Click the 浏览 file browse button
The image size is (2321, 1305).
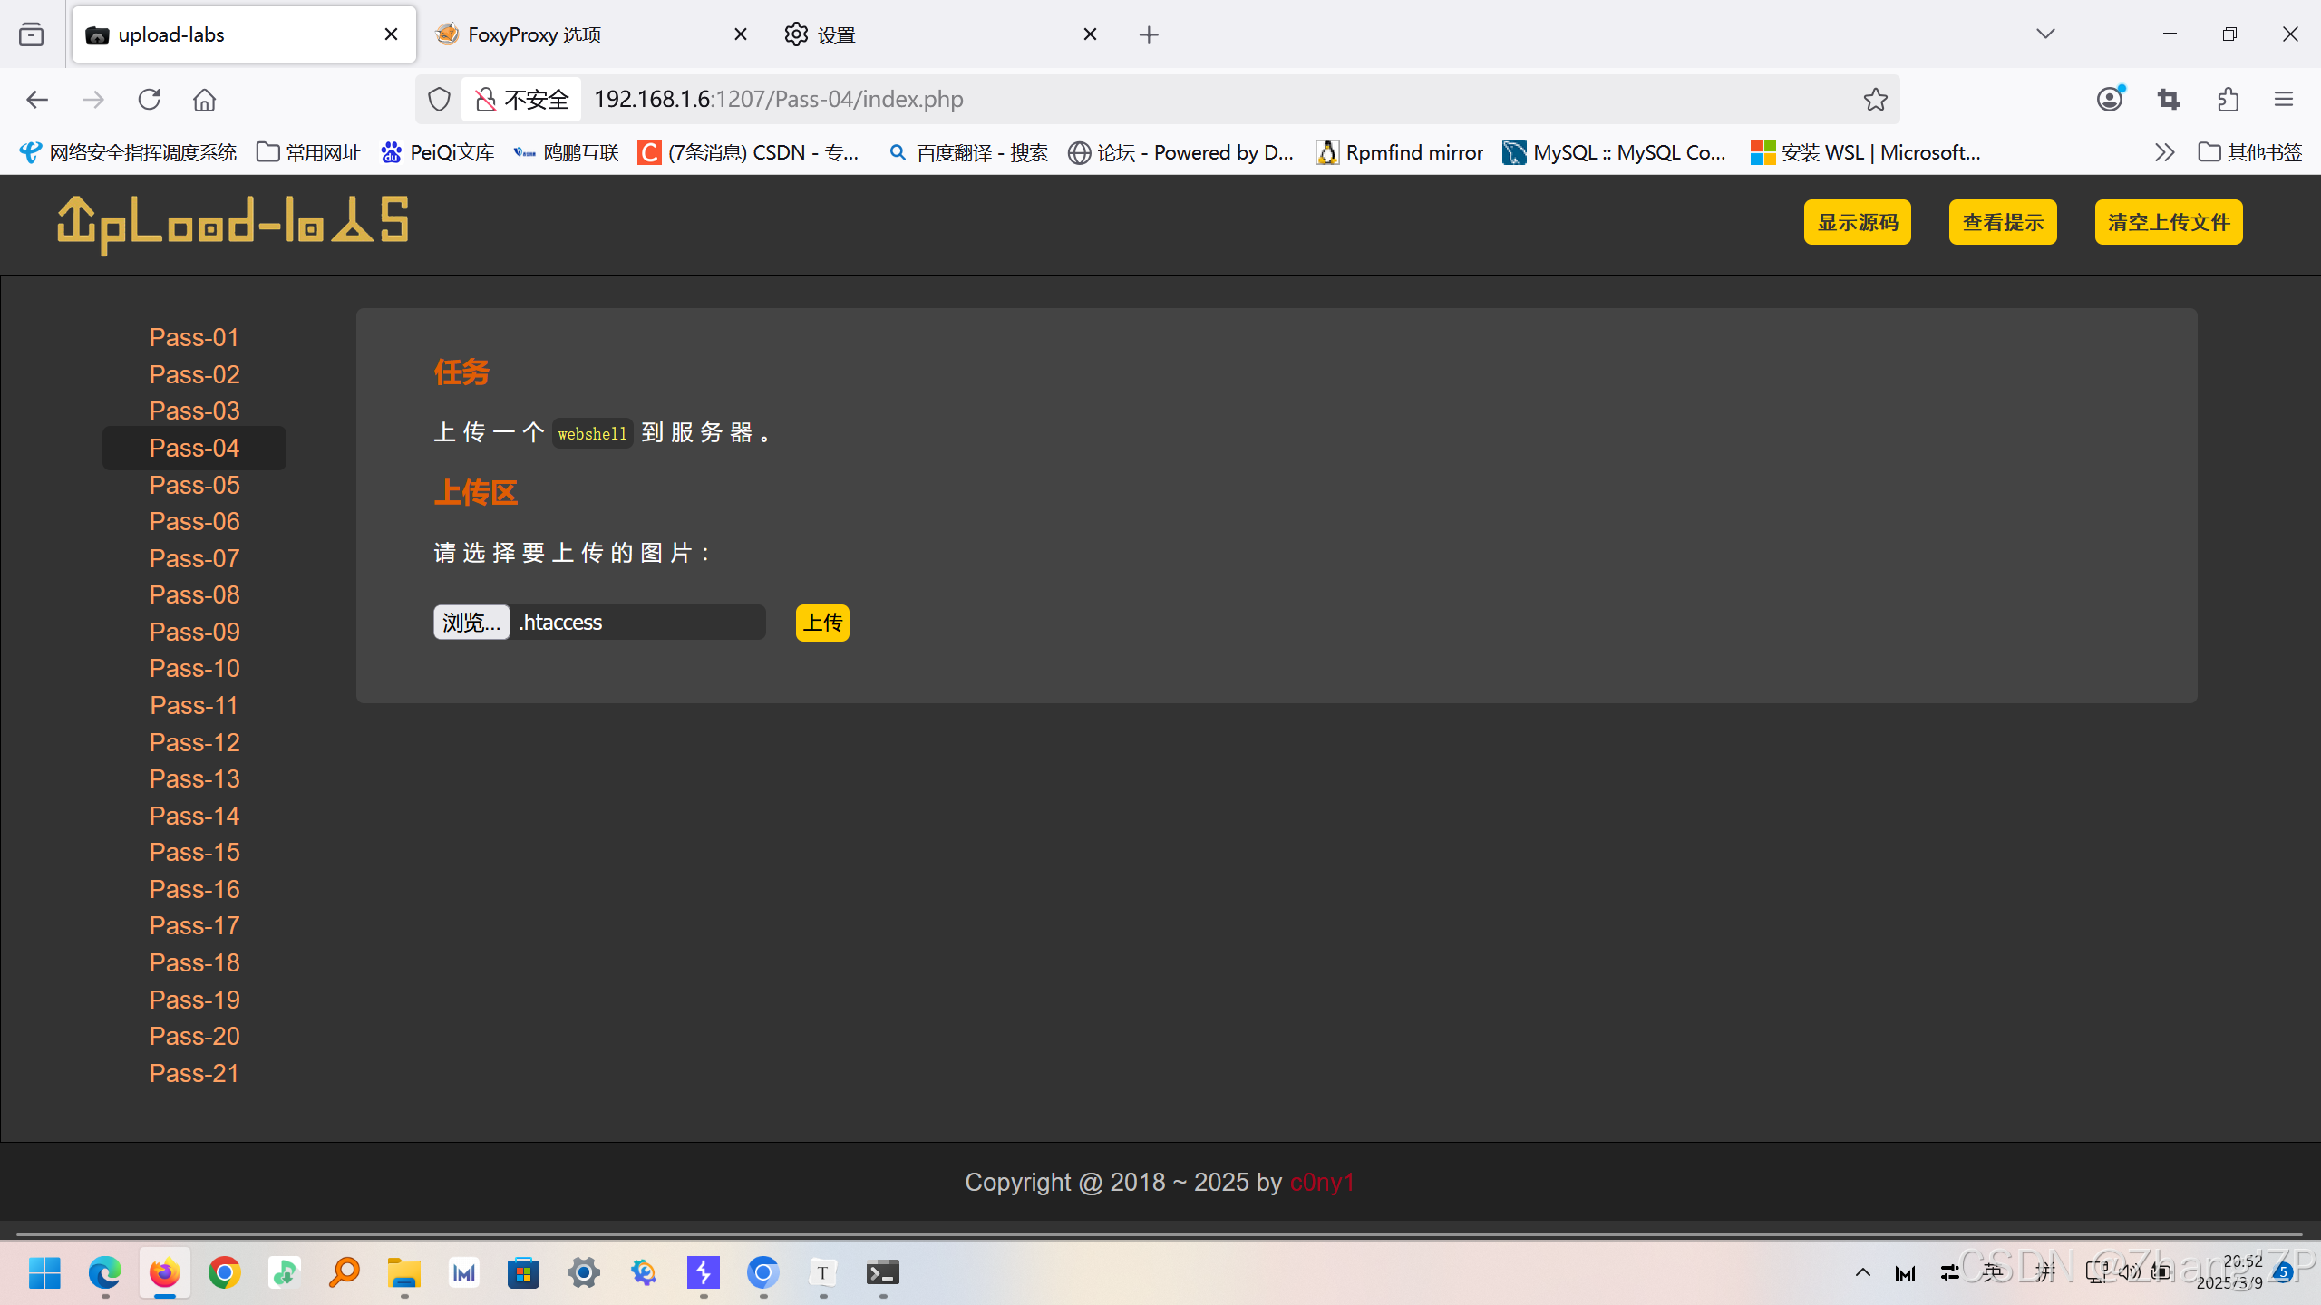(x=471, y=623)
